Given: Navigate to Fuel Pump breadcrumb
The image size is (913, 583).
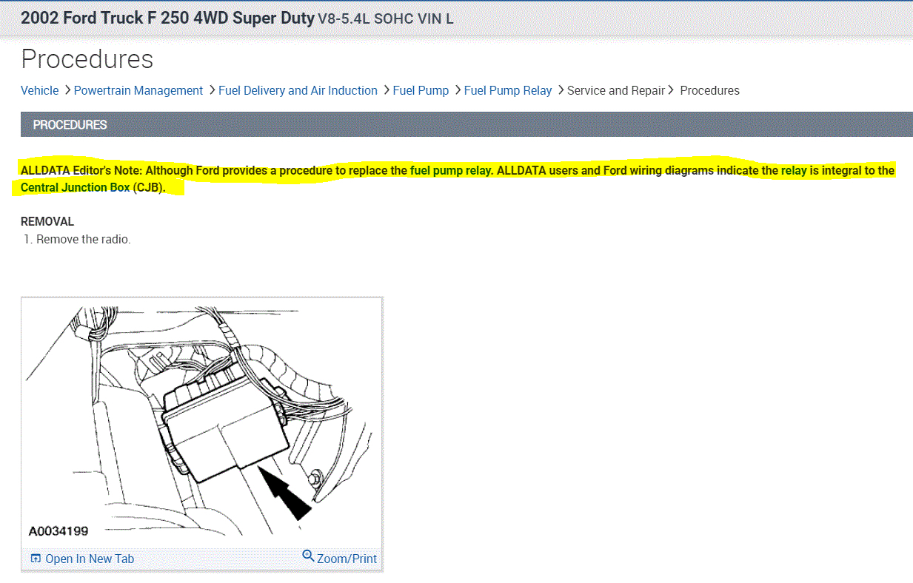Looking at the screenshot, I should tap(421, 90).
